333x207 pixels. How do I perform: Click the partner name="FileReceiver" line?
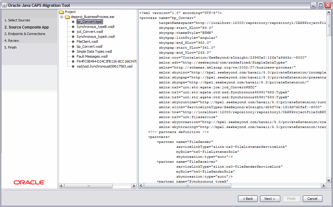[187, 162]
